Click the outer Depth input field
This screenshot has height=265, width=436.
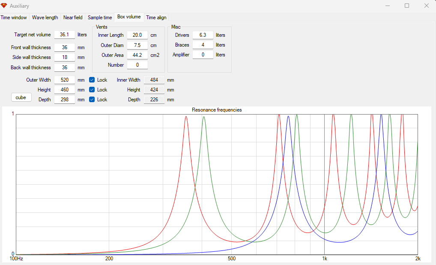pos(65,100)
